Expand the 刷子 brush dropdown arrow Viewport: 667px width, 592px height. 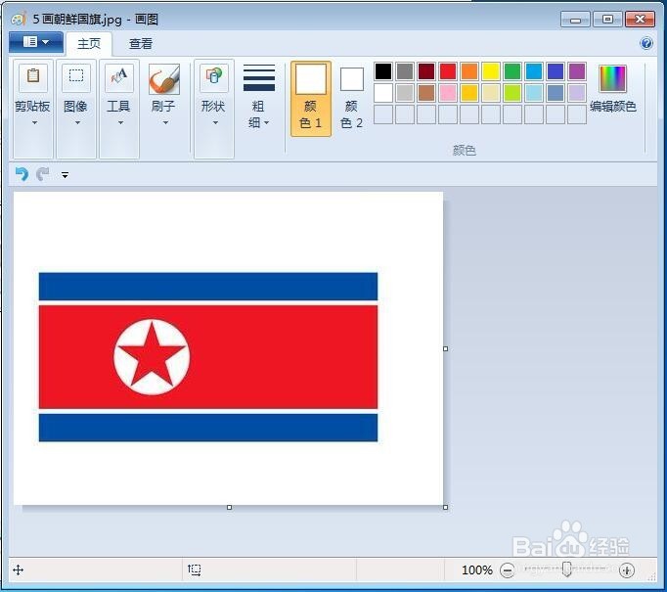pyautogui.click(x=165, y=123)
